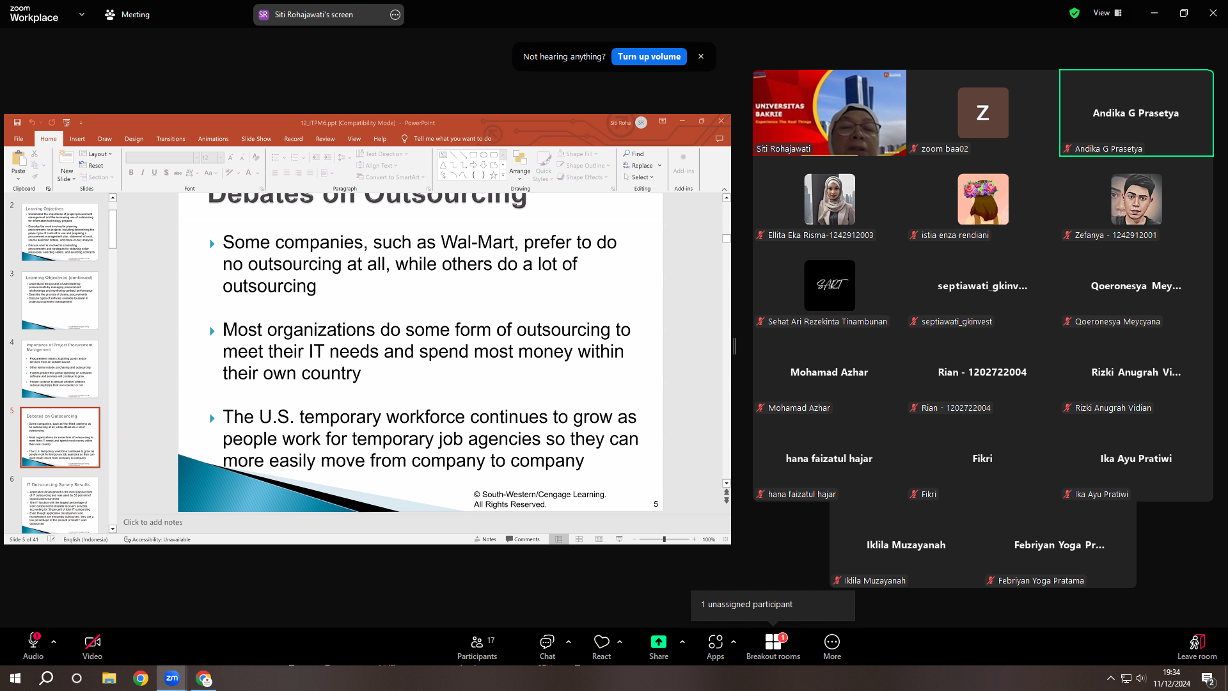
Task: Click the Leave room icon
Action: point(1197,642)
